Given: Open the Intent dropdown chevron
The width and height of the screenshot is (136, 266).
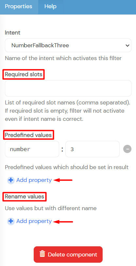Looking at the screenshot, I should [127, 45].
